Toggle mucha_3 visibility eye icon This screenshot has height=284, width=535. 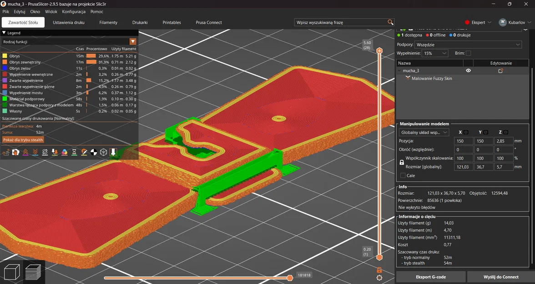(468, 70)
